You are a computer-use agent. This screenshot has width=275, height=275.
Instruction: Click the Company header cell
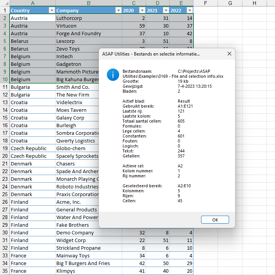pyautogui.click(x=88, y=10)
